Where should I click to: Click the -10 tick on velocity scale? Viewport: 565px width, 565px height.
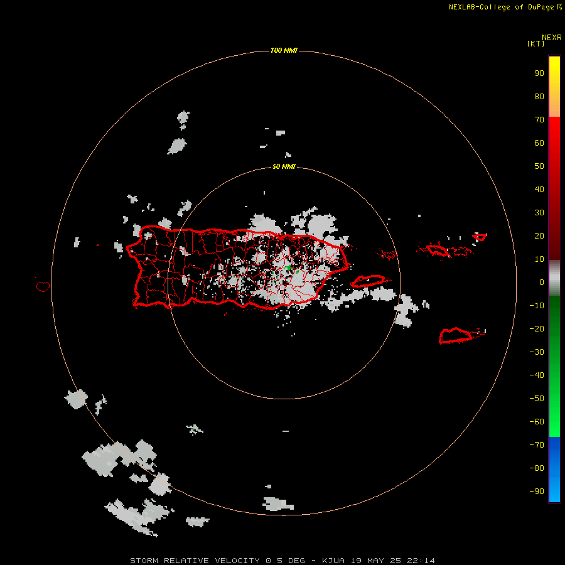point(537,306)
